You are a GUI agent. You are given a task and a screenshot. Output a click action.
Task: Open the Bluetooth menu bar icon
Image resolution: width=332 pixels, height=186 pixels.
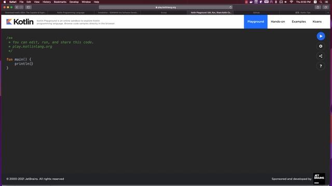pyautogui.click(x=276, y=2)
